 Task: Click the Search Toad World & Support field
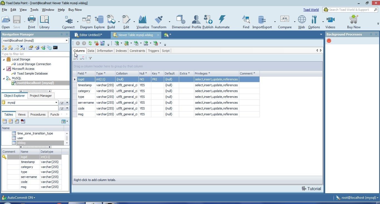[x=351, y=10]
